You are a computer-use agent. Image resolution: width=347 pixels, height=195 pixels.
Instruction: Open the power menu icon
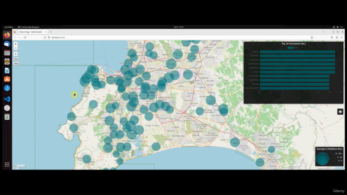pos(342,27)
